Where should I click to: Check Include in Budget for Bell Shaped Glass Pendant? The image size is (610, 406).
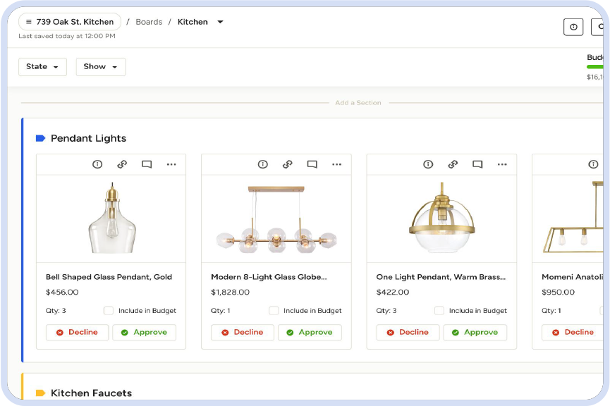click(109, 311)
